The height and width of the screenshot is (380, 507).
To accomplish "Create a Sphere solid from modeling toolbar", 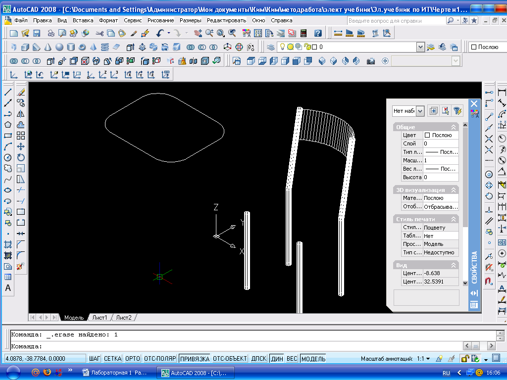I will click(59, 47).
